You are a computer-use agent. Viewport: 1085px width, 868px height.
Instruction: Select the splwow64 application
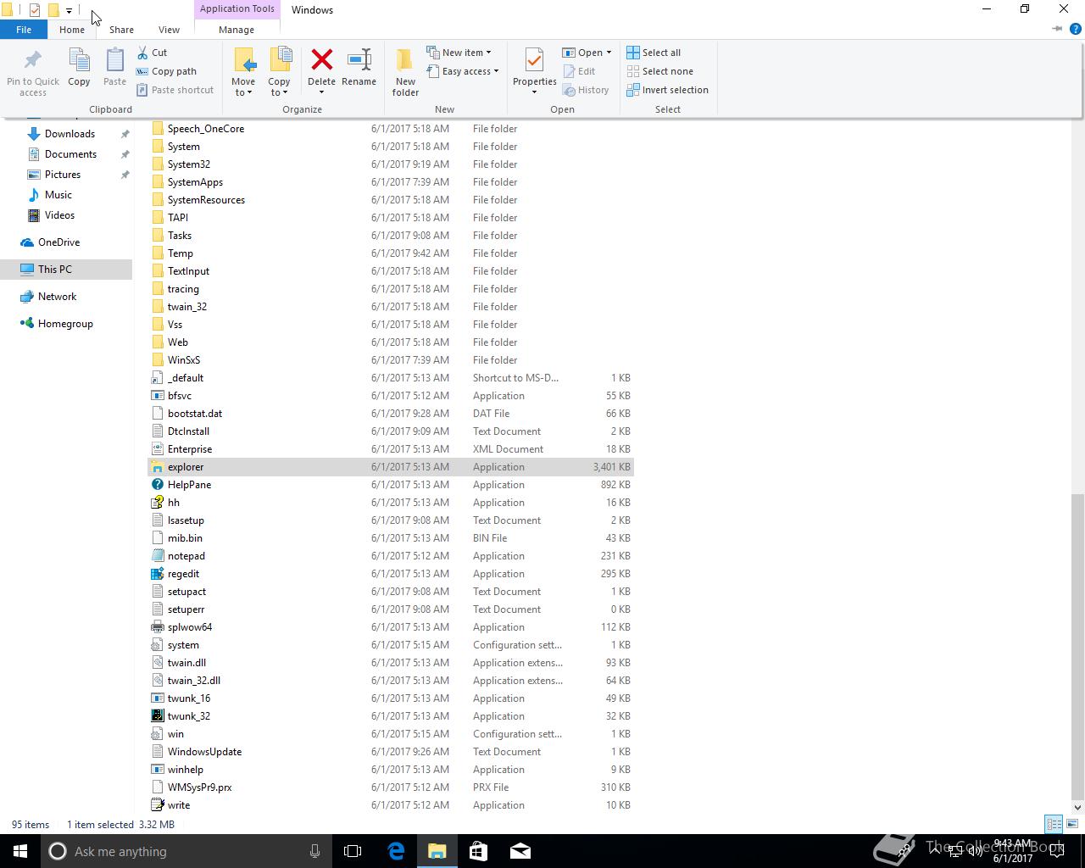[391, 627]
